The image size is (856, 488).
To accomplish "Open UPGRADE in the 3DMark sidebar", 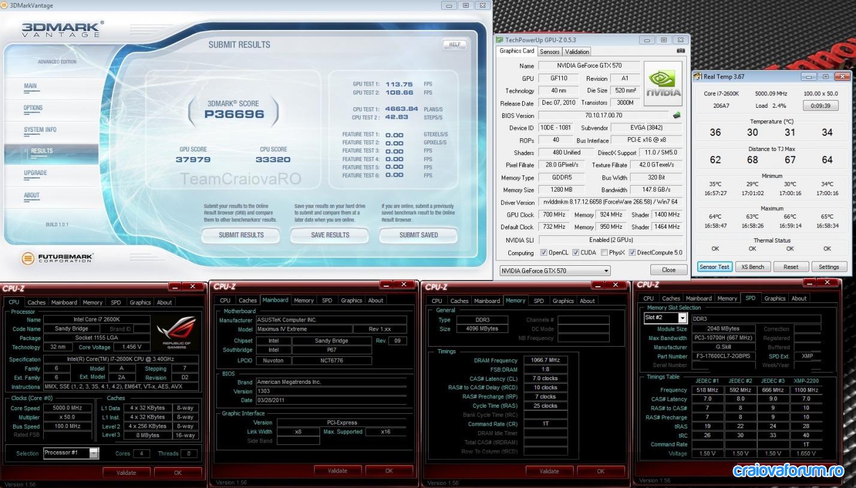I will coord(35,173).
